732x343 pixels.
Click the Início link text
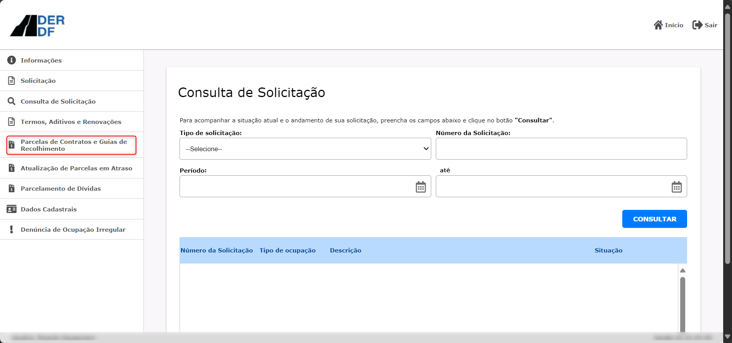674,25
